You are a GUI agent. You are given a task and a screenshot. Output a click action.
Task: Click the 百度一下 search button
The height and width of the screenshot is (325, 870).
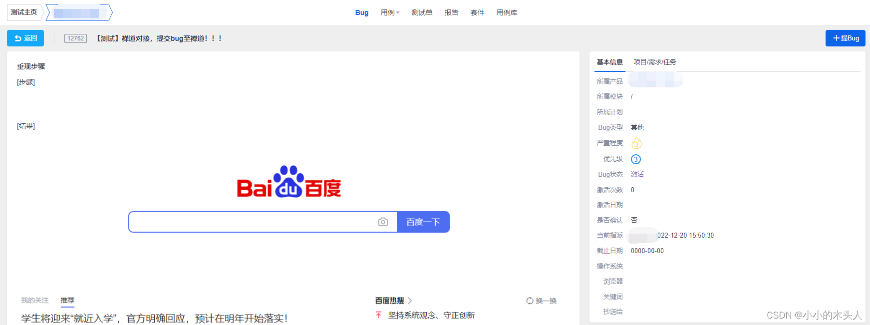(x=423, y=222)
